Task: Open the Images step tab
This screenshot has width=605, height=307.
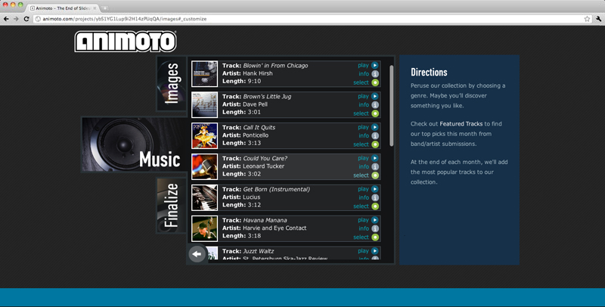Action: (172, 83)
